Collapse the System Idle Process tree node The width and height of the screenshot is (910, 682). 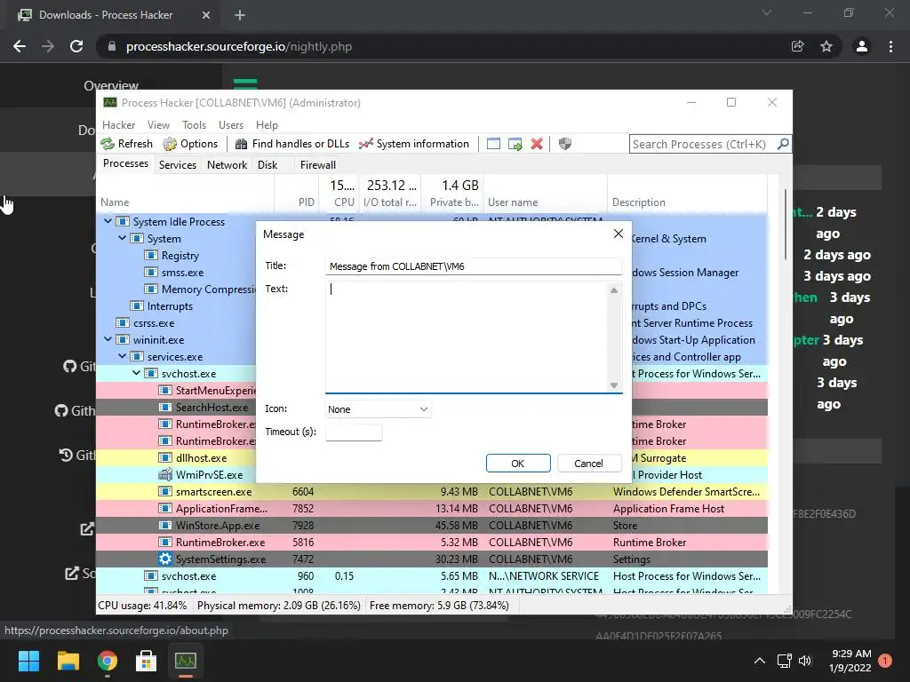(108, 221)
